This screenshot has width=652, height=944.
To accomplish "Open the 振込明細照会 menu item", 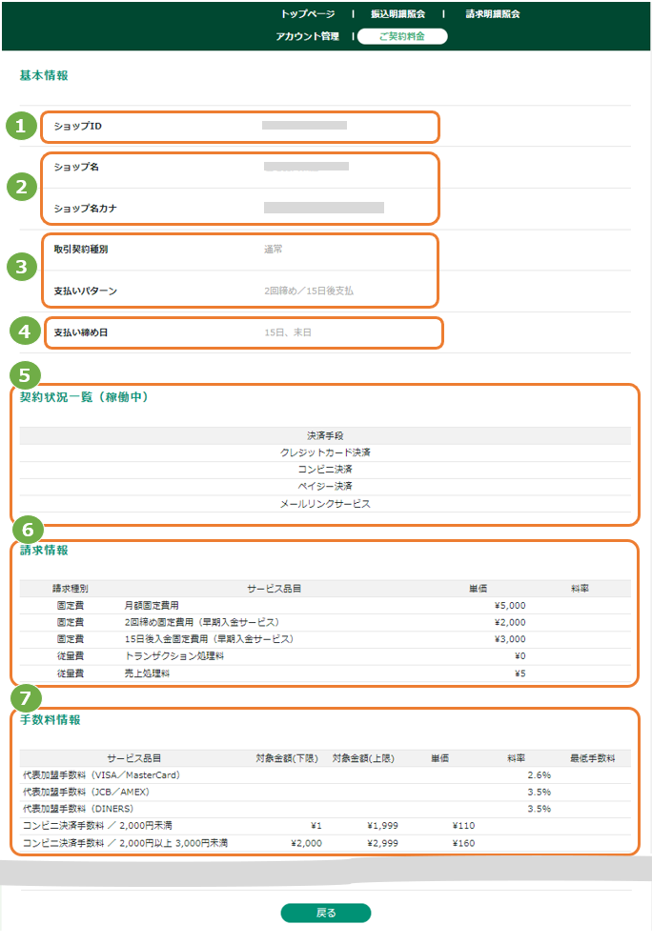I will click(397, 14).
